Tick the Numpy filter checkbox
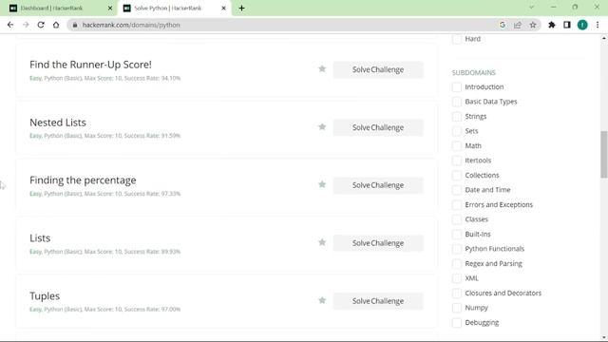 [457, 308]
